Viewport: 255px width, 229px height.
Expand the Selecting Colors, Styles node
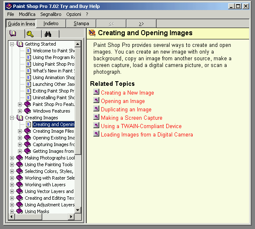[x=12, y=171]
